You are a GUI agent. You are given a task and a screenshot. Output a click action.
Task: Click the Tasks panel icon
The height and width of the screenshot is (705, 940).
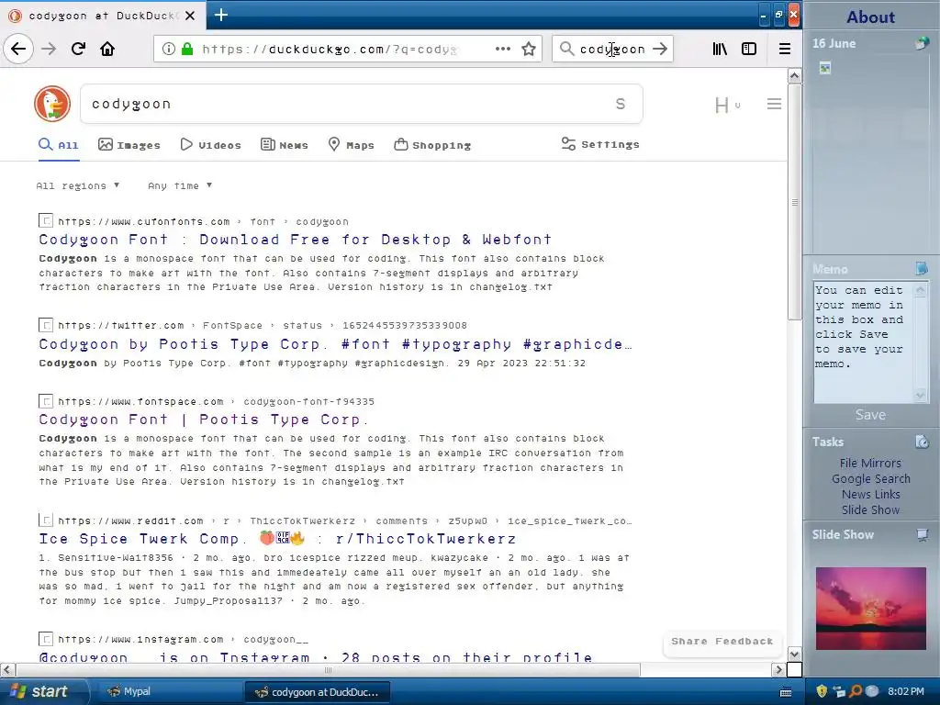click(922, 442)
